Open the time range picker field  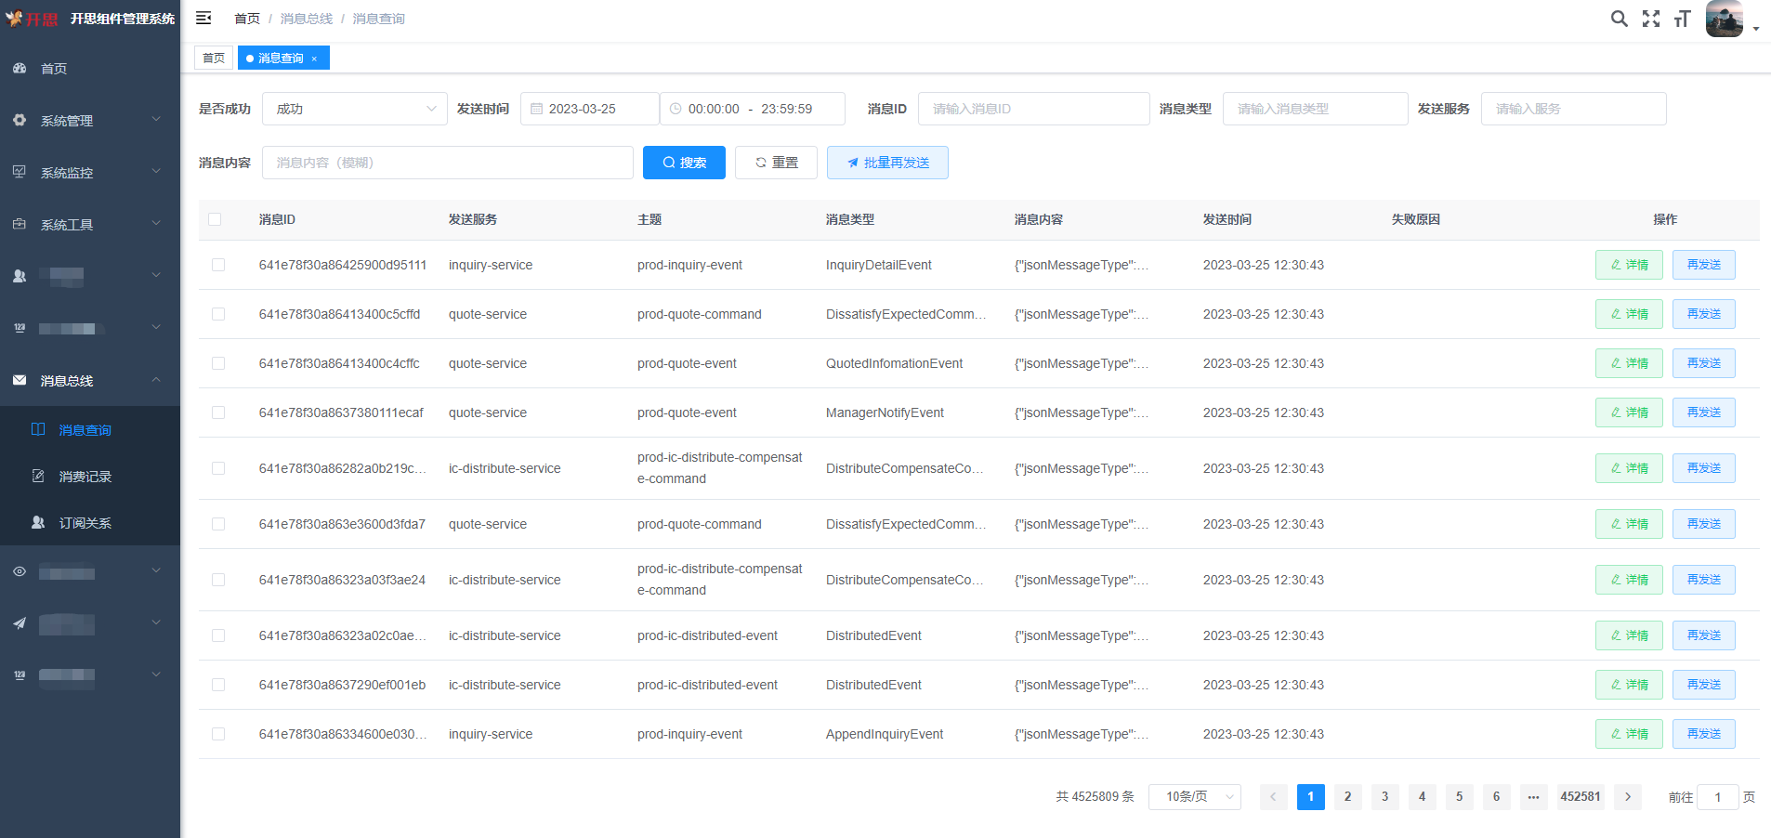[753, 109]
